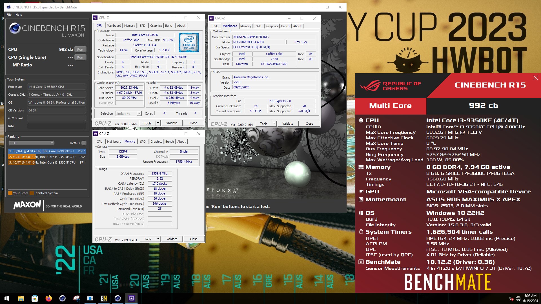Open the Windows Start menu
The width and height of the screenshot is (541, 304).
point(7,298)
